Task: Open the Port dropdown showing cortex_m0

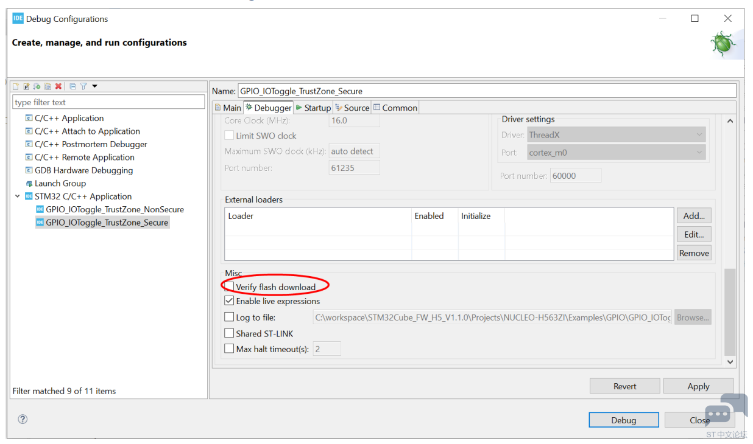Action: [617, 153]
